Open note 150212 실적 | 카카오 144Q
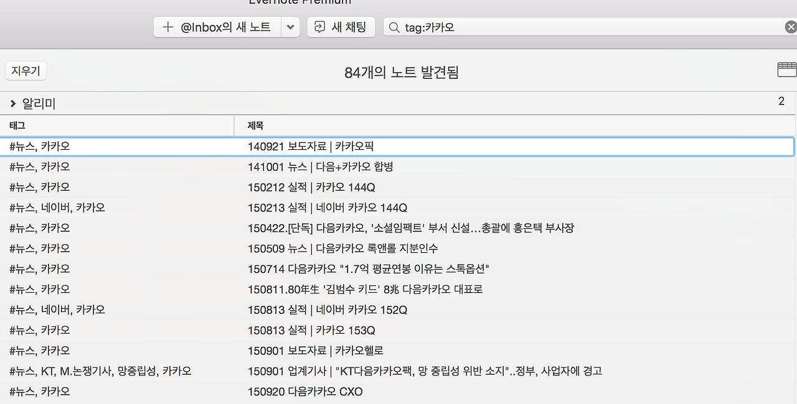Viewport: 797px width, 404px height. pyautogui.click(x=397, y=187)
